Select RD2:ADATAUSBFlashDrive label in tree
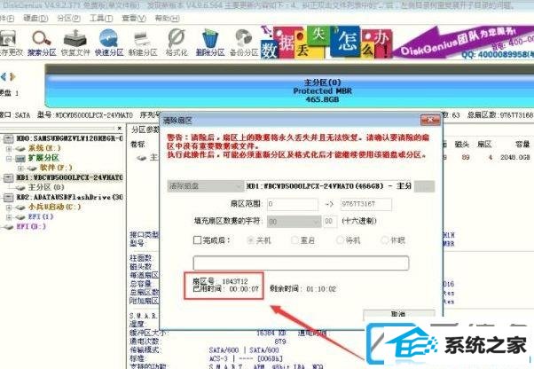534x369 pixels. (x=69, y=198)
